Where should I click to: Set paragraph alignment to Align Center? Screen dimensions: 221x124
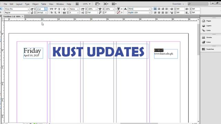pos(159,9)
